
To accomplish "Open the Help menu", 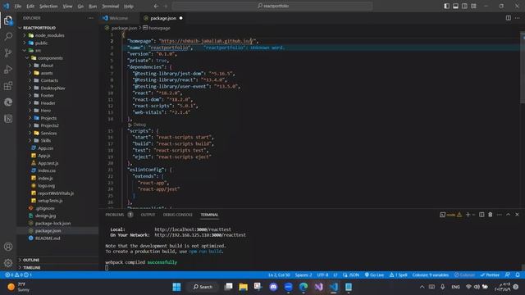I will 129,6.
